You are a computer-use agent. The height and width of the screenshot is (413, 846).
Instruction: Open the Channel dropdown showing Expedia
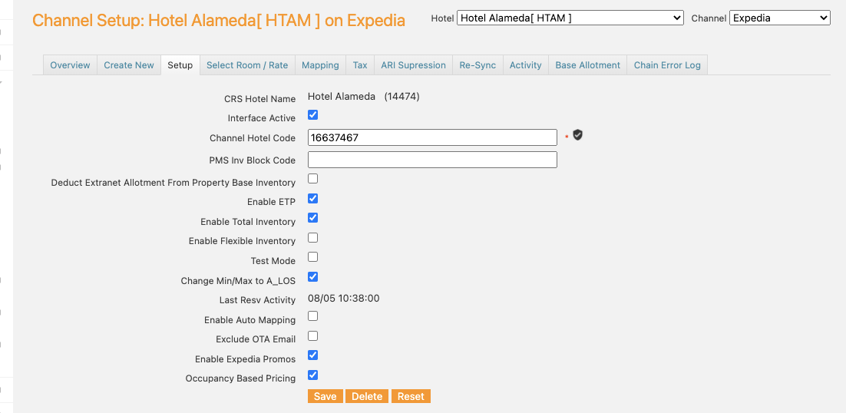tap(780, 18)
